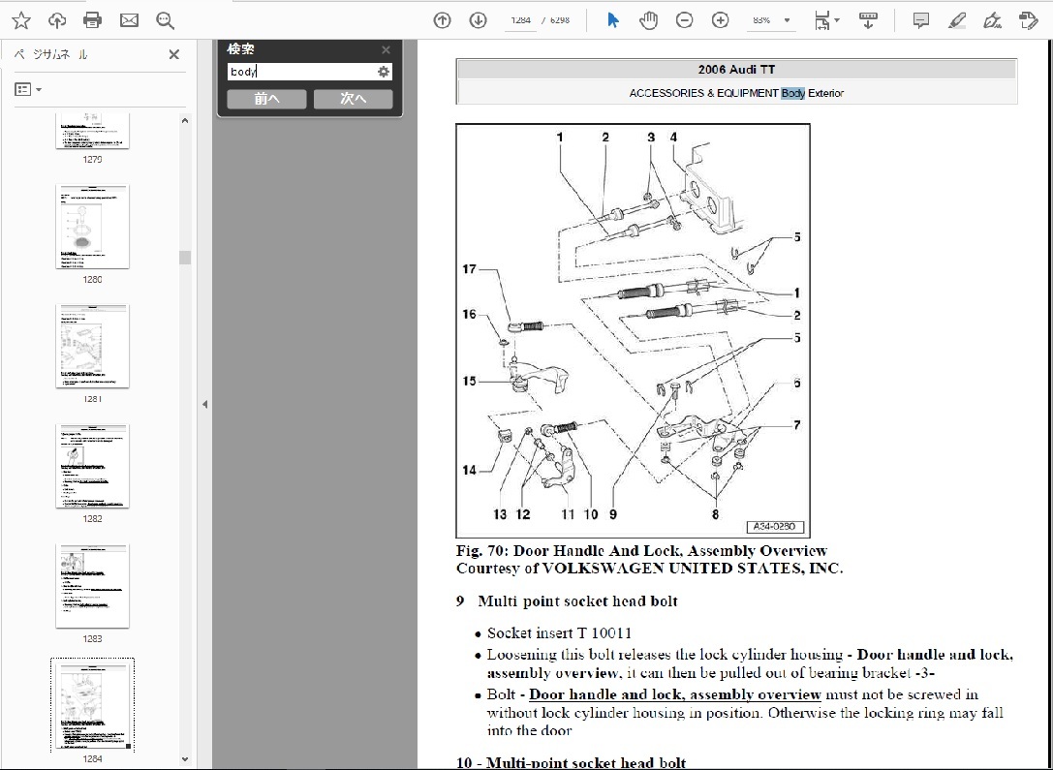The height and width of the screenshot is (770, 1053).
Task: Choose the arrow selection tool
Action: (x=613, y=20)
